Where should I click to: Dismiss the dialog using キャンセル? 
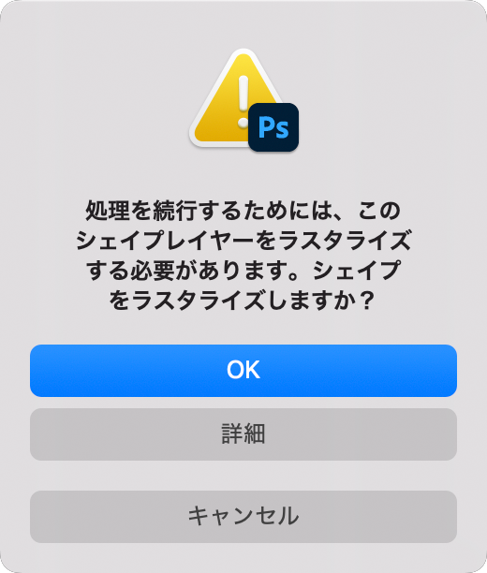click(x=243, y=517)
